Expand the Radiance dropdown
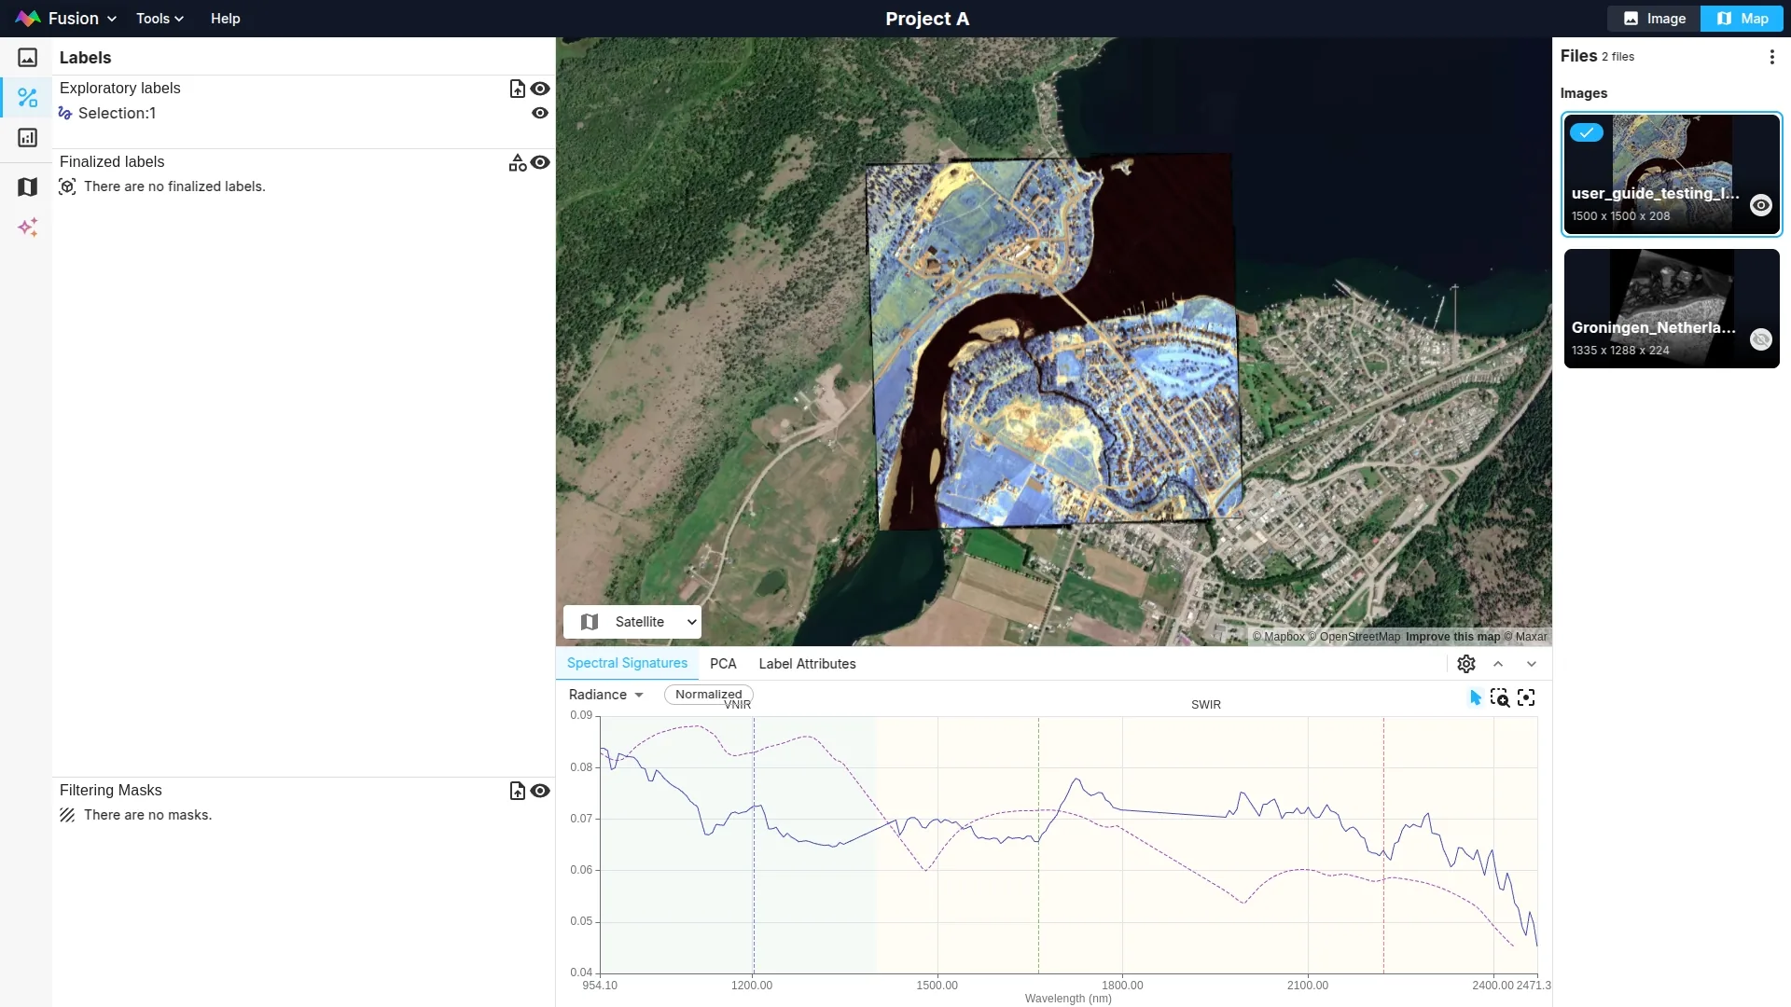 pyautogui.click(x=606, y=695)
